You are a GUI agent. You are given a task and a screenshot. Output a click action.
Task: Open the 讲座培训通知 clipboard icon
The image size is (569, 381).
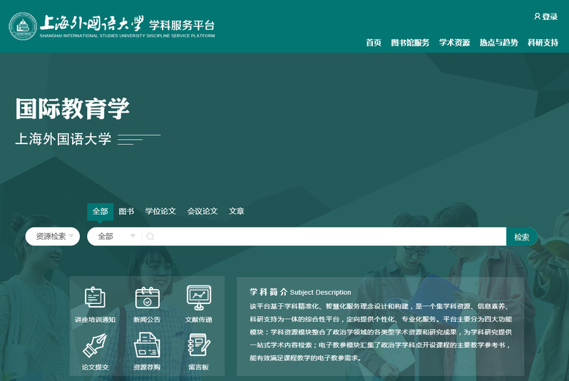pyautogui.click(x=94, y=298)
